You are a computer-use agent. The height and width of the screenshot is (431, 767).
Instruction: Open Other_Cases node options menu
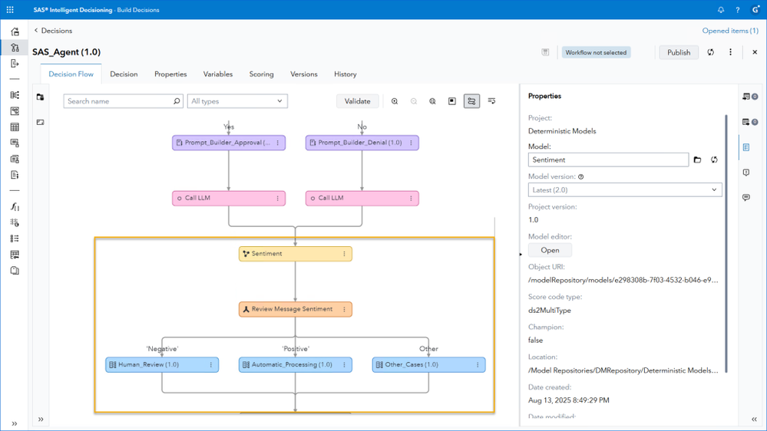478,364
